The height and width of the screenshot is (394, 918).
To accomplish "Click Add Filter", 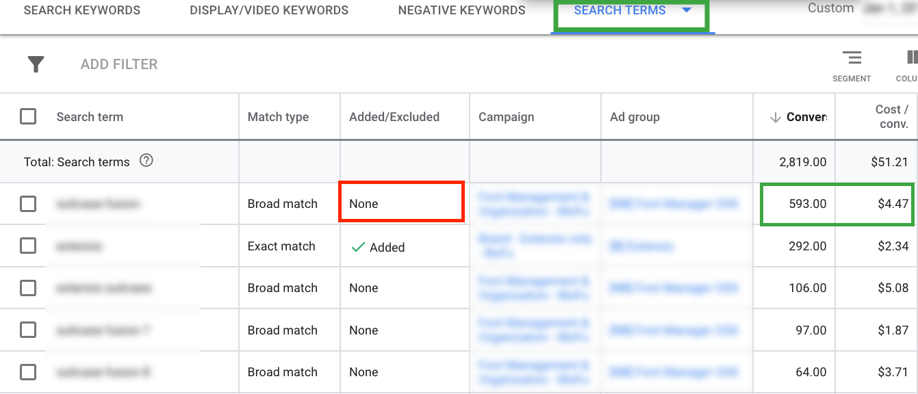I will click(x=119, y=64).
